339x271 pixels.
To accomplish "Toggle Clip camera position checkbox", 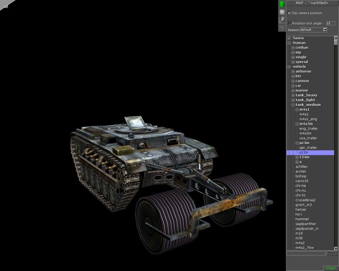I will click(x=289, y=13).
